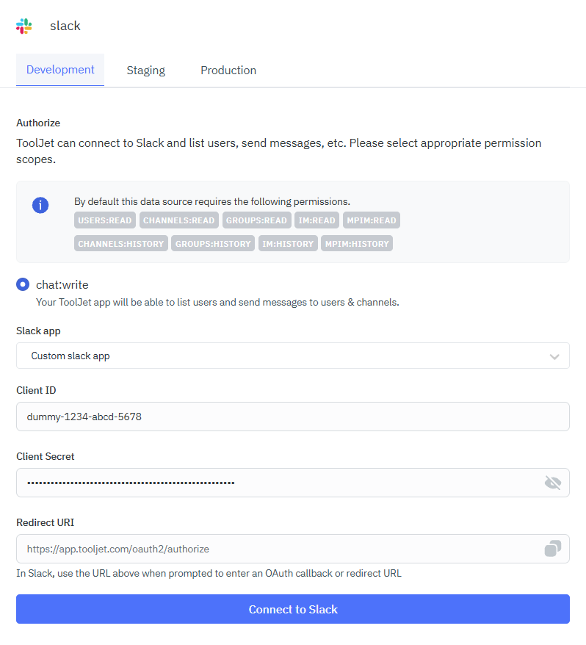The height and width of the screenshot is (645, 586).
Task: Copy the Redirect URI with copy icon
Action: pos(553,549)
